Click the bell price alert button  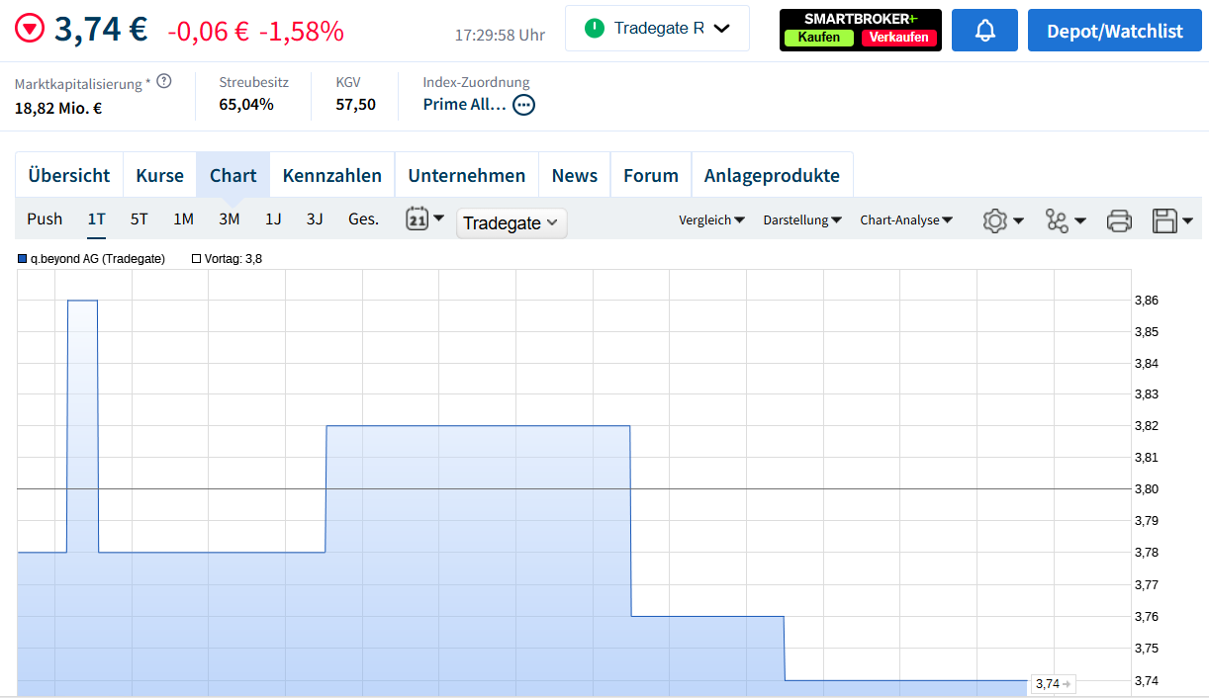[x=985, y=31]
